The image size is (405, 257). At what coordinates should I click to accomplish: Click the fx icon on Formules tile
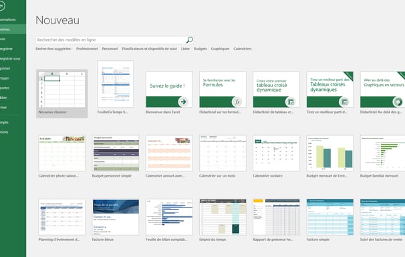pos(237,102)
